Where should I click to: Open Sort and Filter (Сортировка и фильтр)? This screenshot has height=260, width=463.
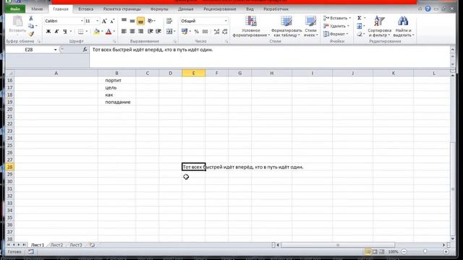point(379,26)
